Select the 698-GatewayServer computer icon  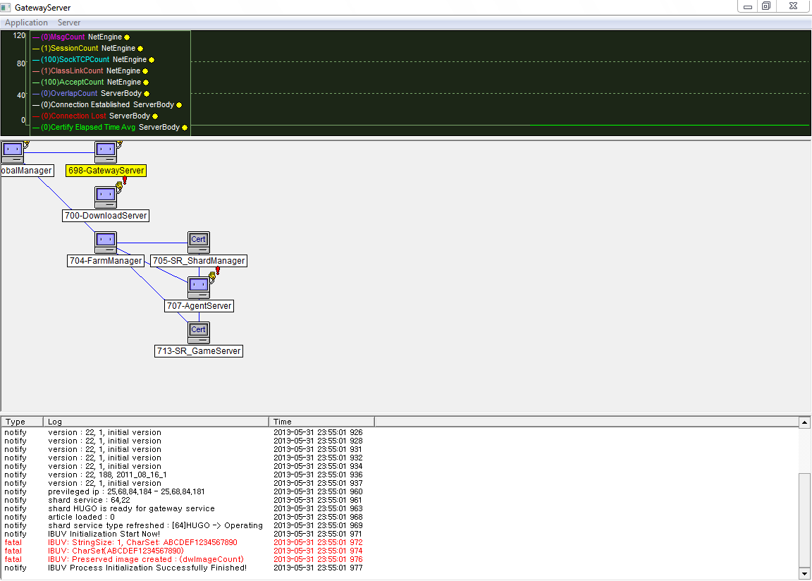[106, 152]
